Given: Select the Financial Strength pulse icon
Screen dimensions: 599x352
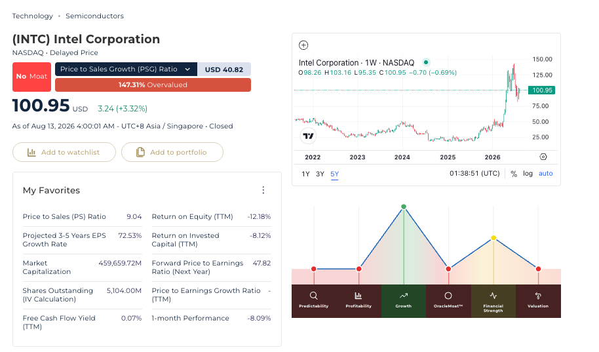Looking at the screenshot, I should point(493,296).
